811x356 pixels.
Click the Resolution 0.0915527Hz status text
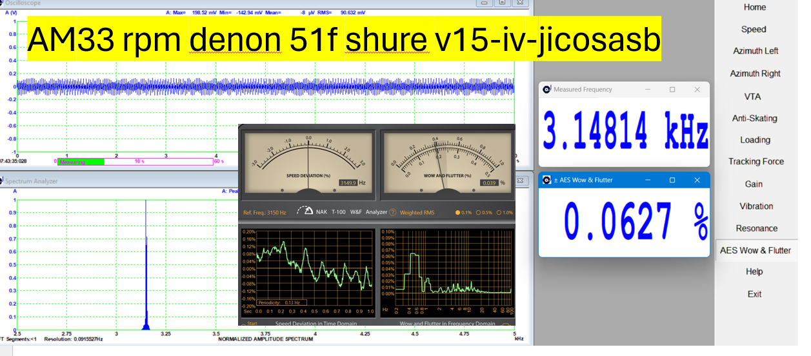point(77,339)
